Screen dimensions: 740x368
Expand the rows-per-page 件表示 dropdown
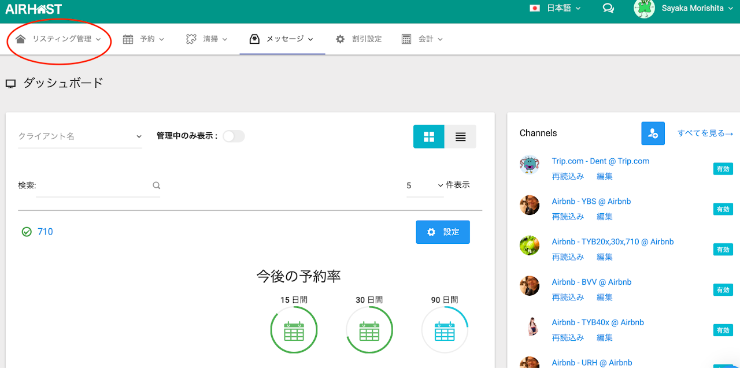pyautogui.click(x=425, y=185)
